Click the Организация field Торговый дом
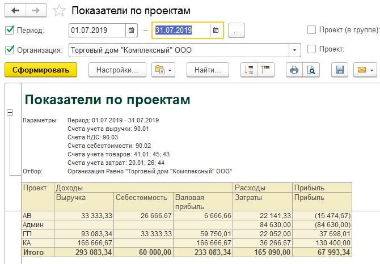The image size is (380, 264). 179,50
